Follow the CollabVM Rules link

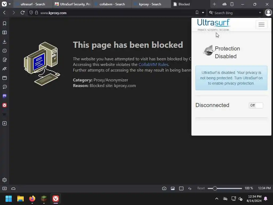153,65
